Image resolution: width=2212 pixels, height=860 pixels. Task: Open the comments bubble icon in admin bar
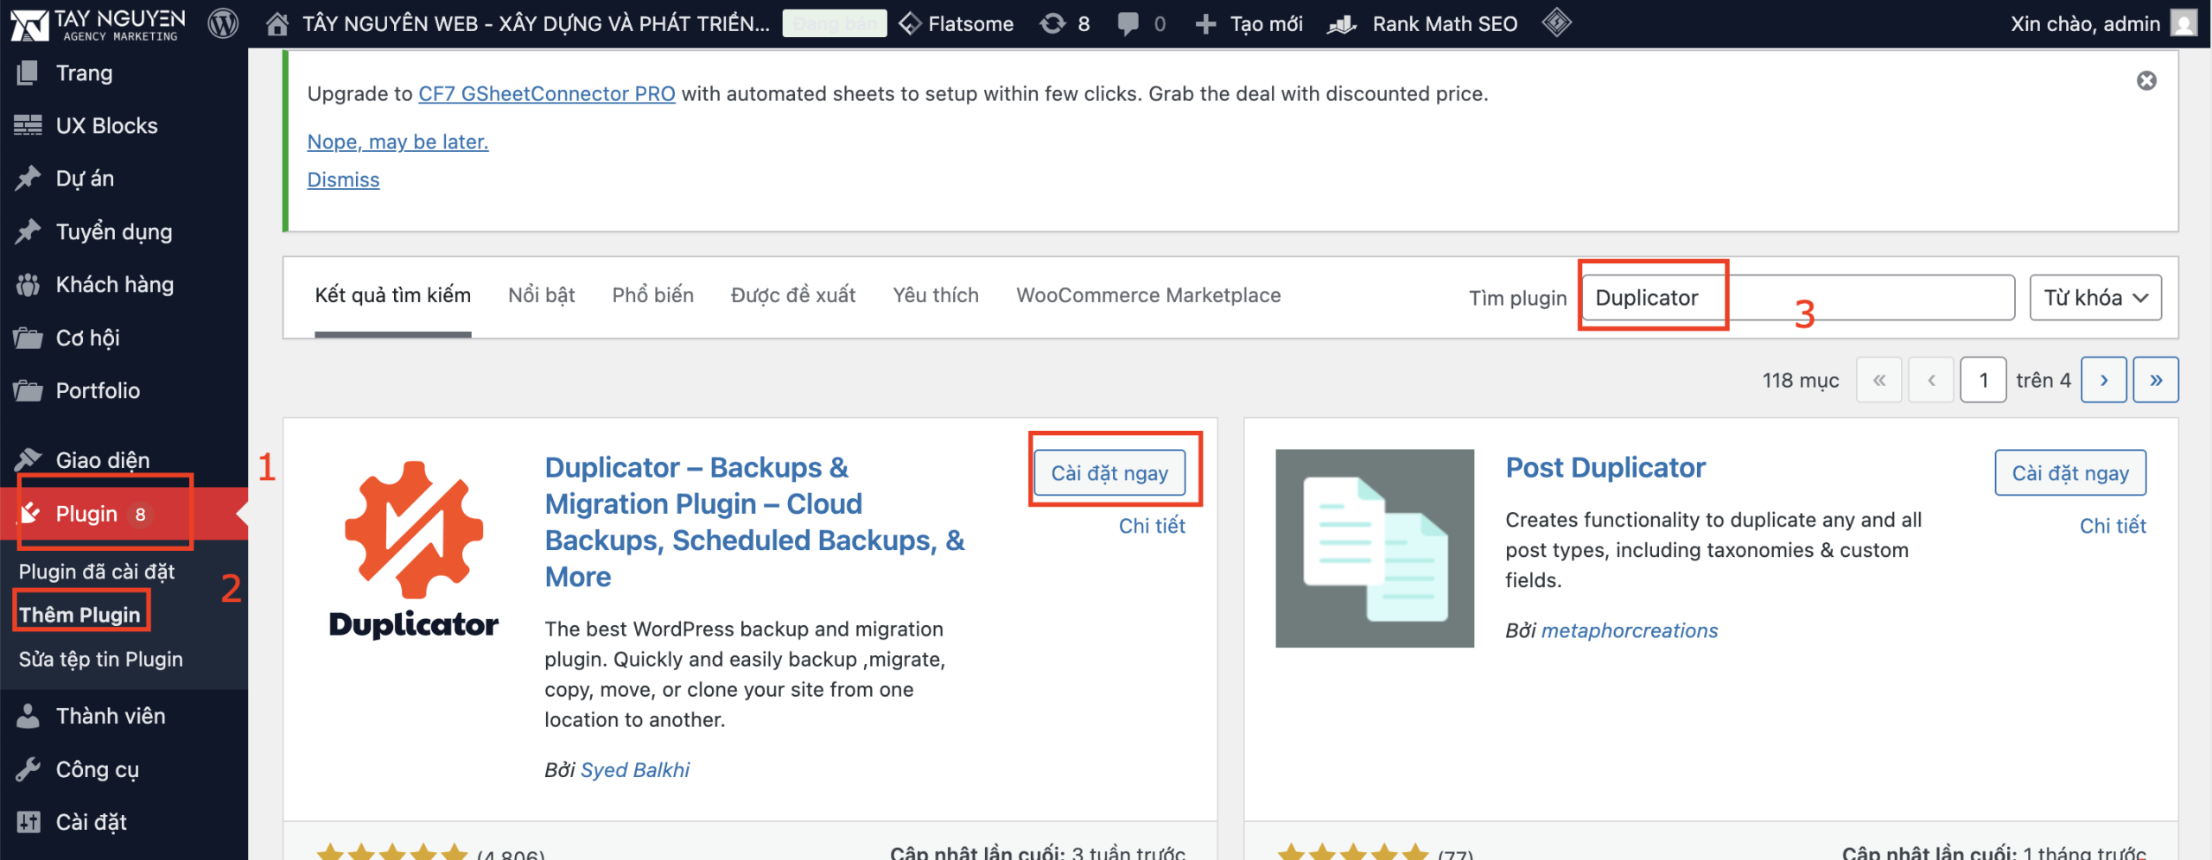point(1128,23)
